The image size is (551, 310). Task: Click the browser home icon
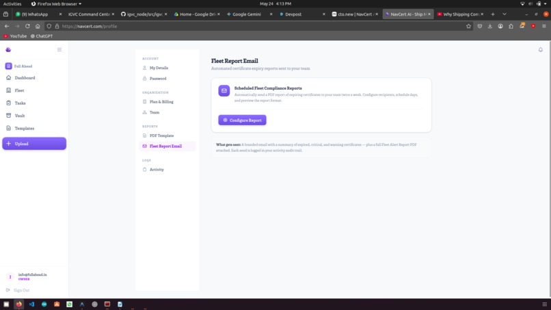(x=38, y=26)
